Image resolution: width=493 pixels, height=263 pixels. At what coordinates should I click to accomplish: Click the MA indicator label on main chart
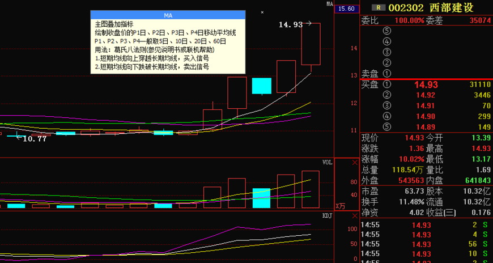329,4
